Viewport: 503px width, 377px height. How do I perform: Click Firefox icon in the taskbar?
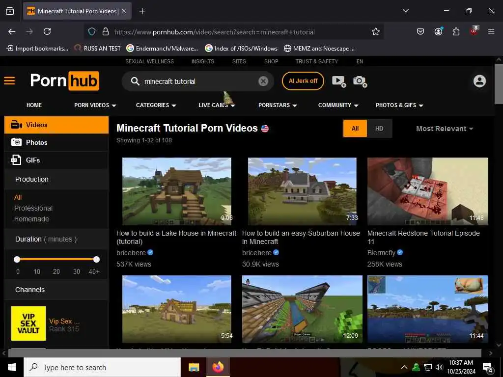(x=218, y=367)
